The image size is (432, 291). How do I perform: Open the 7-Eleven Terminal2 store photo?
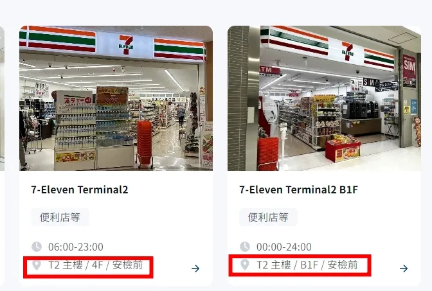coord(116,98)
